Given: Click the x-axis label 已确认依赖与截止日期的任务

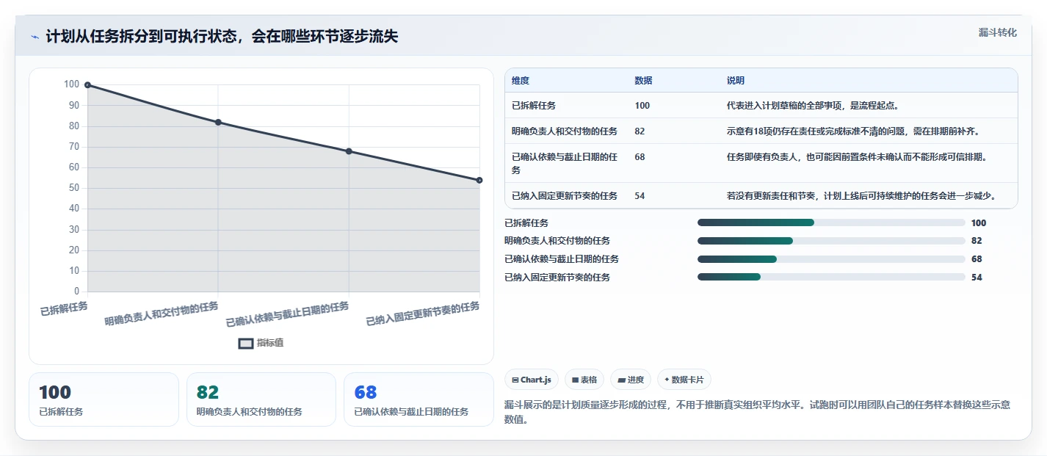Looking at the screenshot, I should [x=287, y=314].
